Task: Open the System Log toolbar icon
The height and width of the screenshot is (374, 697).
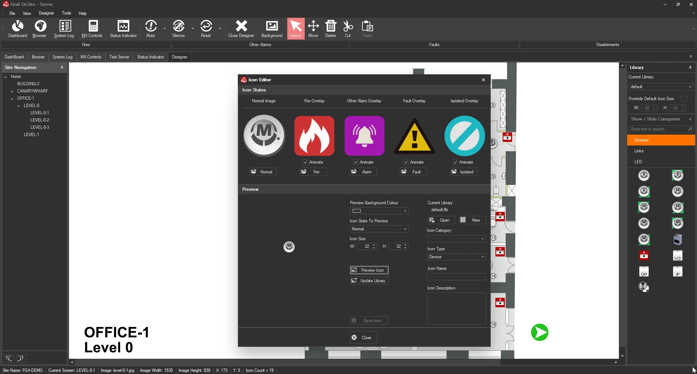Action: tap(64, 28)
